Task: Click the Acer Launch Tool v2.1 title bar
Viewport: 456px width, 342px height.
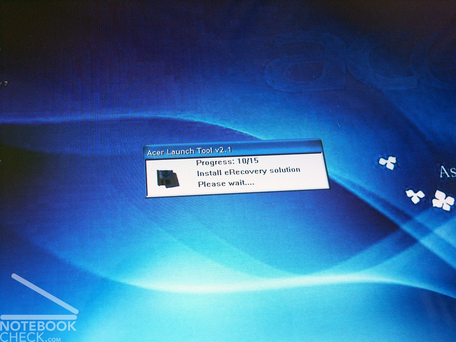Action: click(234, 149)
